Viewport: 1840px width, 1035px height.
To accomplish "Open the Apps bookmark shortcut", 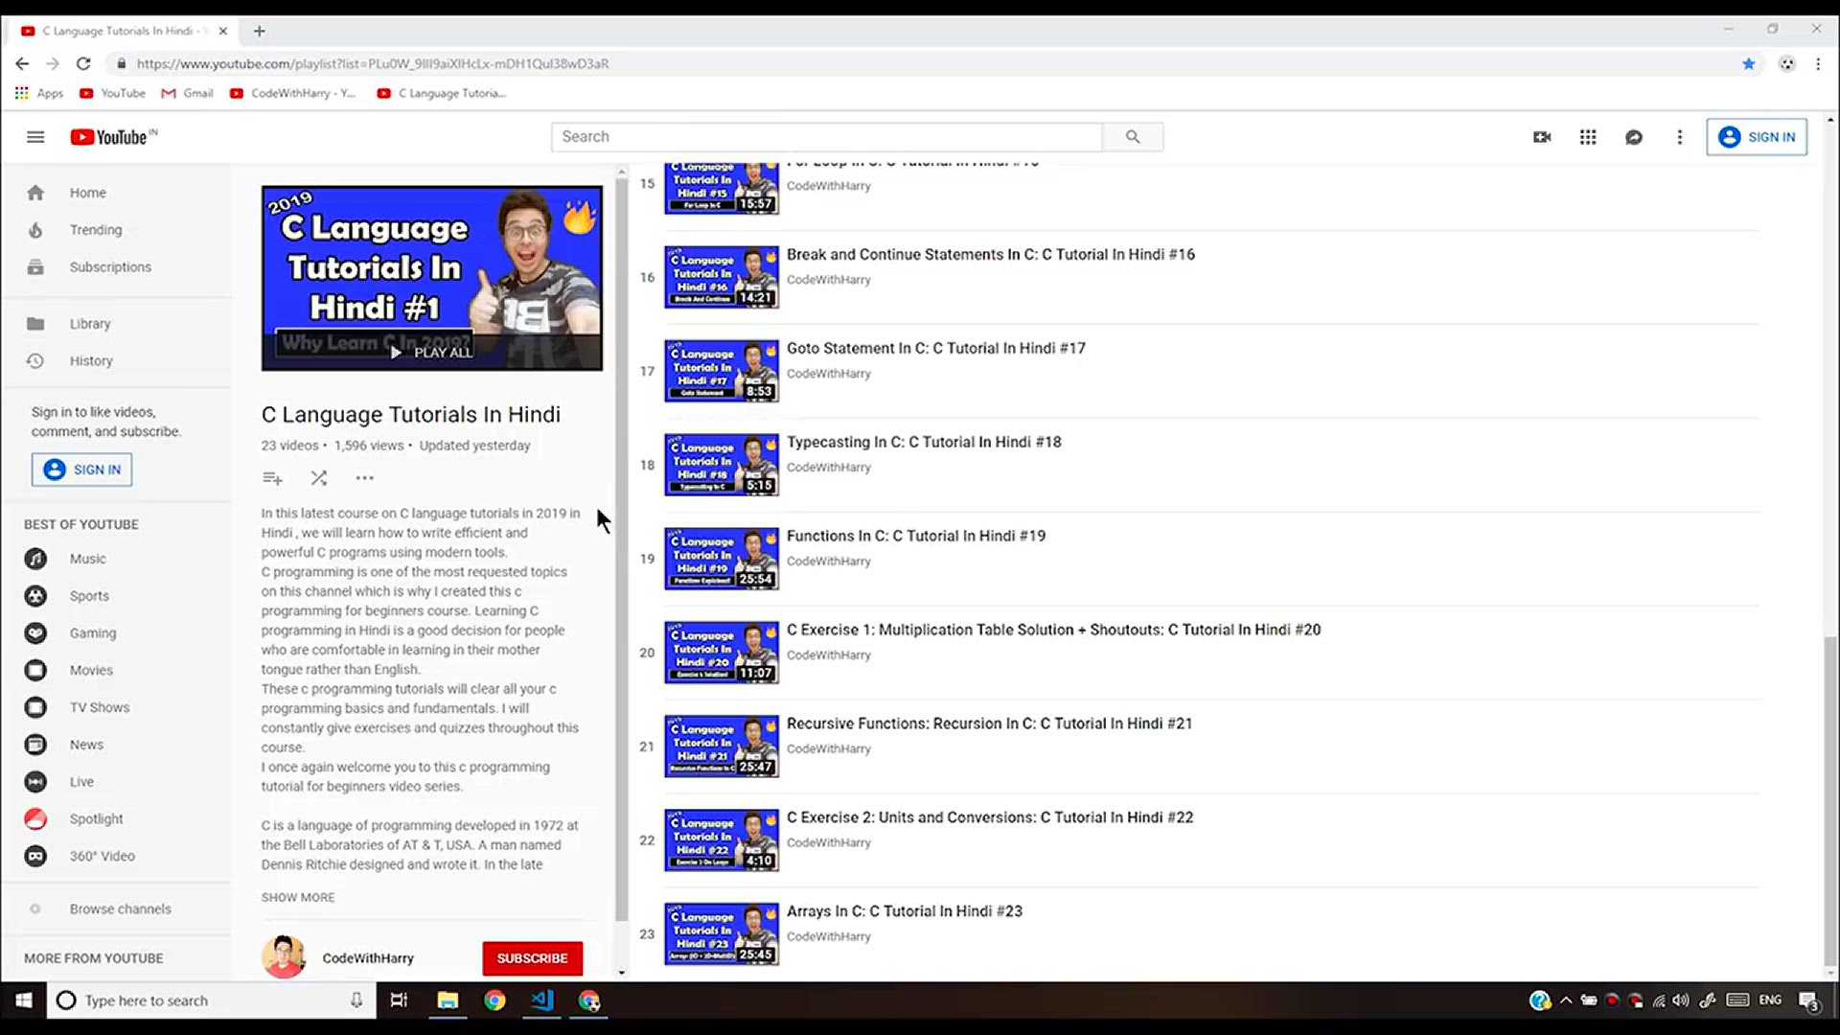I will coord(39,93).
